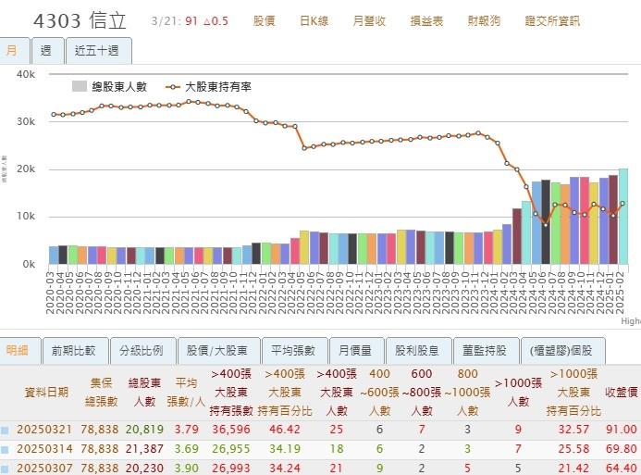
Task: Select the 月價量 tab
Action: [x=356, y=351]
